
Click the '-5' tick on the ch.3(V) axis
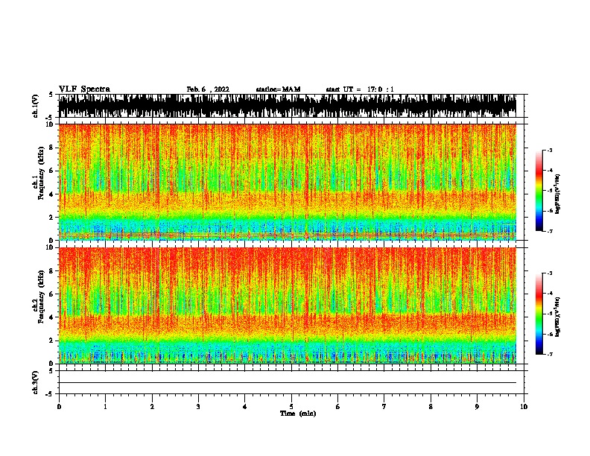50,394
